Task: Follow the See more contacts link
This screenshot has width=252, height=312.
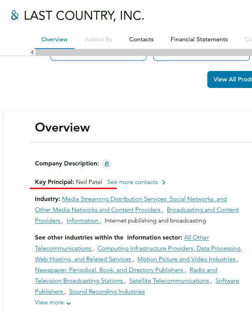Action: [132, 182]
